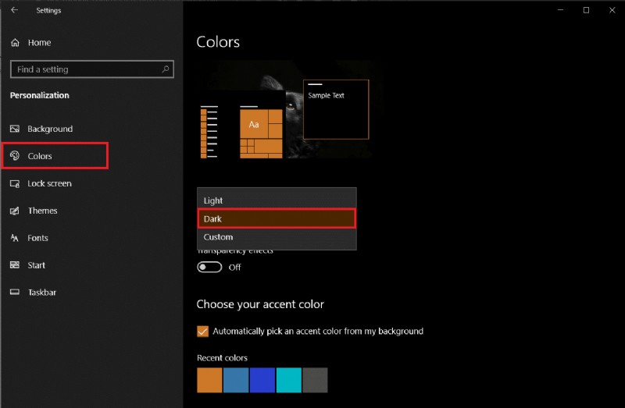Maximize the Settings window

coord(586,10)
